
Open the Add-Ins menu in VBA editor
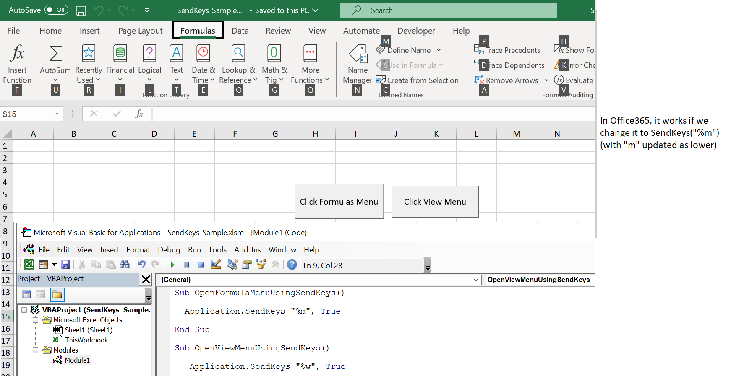(x=248, y=250)
